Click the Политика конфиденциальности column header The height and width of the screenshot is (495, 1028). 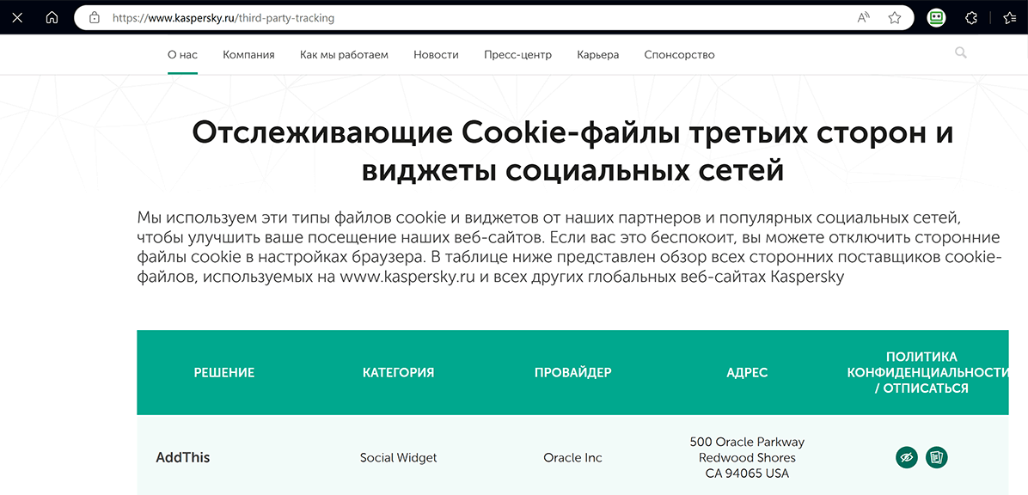coord(927,373)
